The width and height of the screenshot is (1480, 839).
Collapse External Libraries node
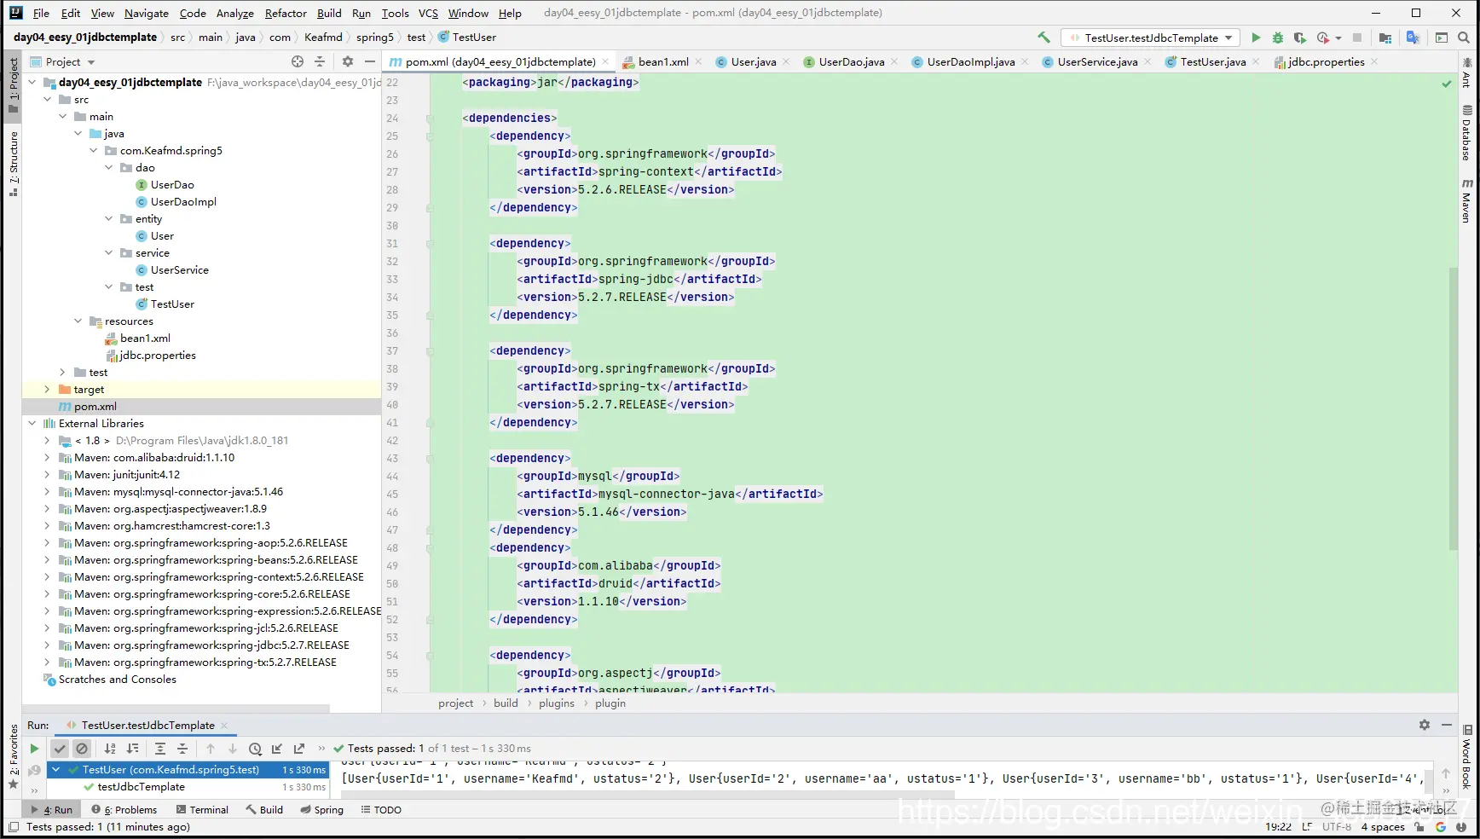pos(32,424)
